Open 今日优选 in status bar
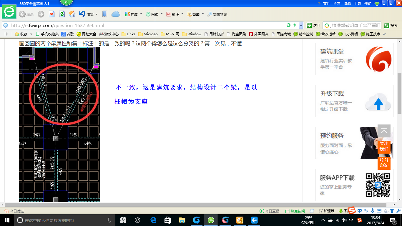Screen dimensions: 402x226 coord(14,211)
